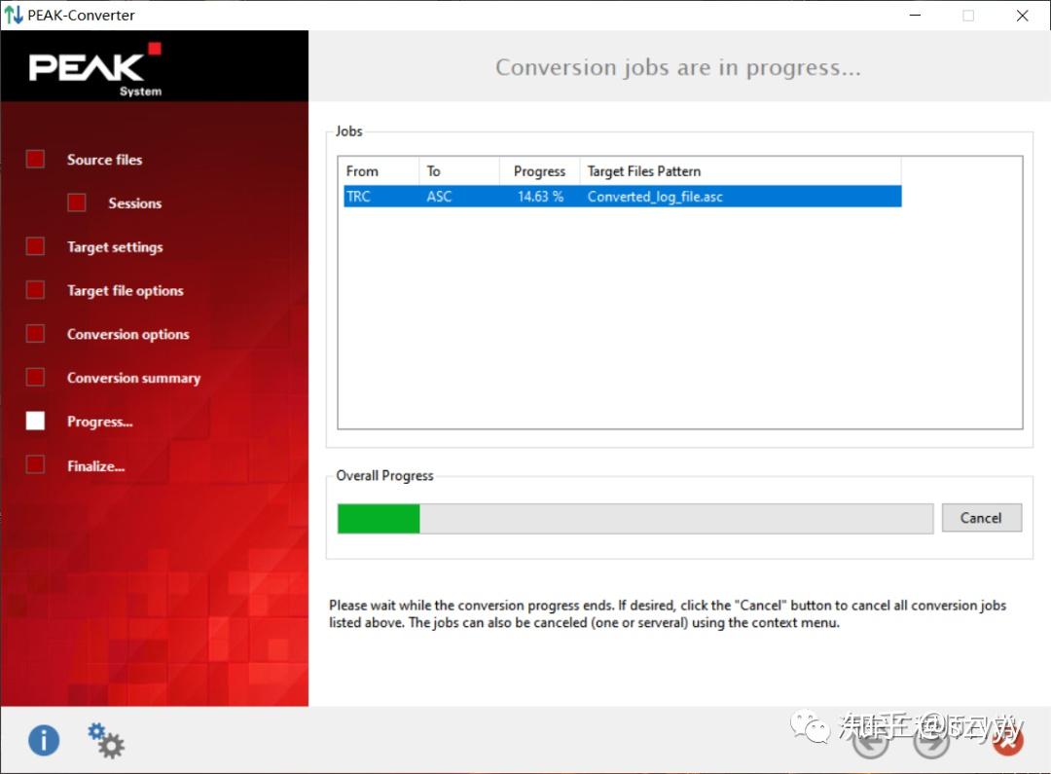1051x774 pixels.
Task: Click the Conversion summary sidebar label
Action: click(133, 377)
